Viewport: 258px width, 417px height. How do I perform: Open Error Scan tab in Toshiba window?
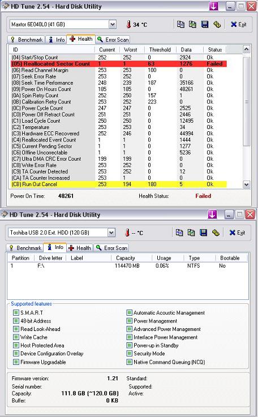(111, 248)
